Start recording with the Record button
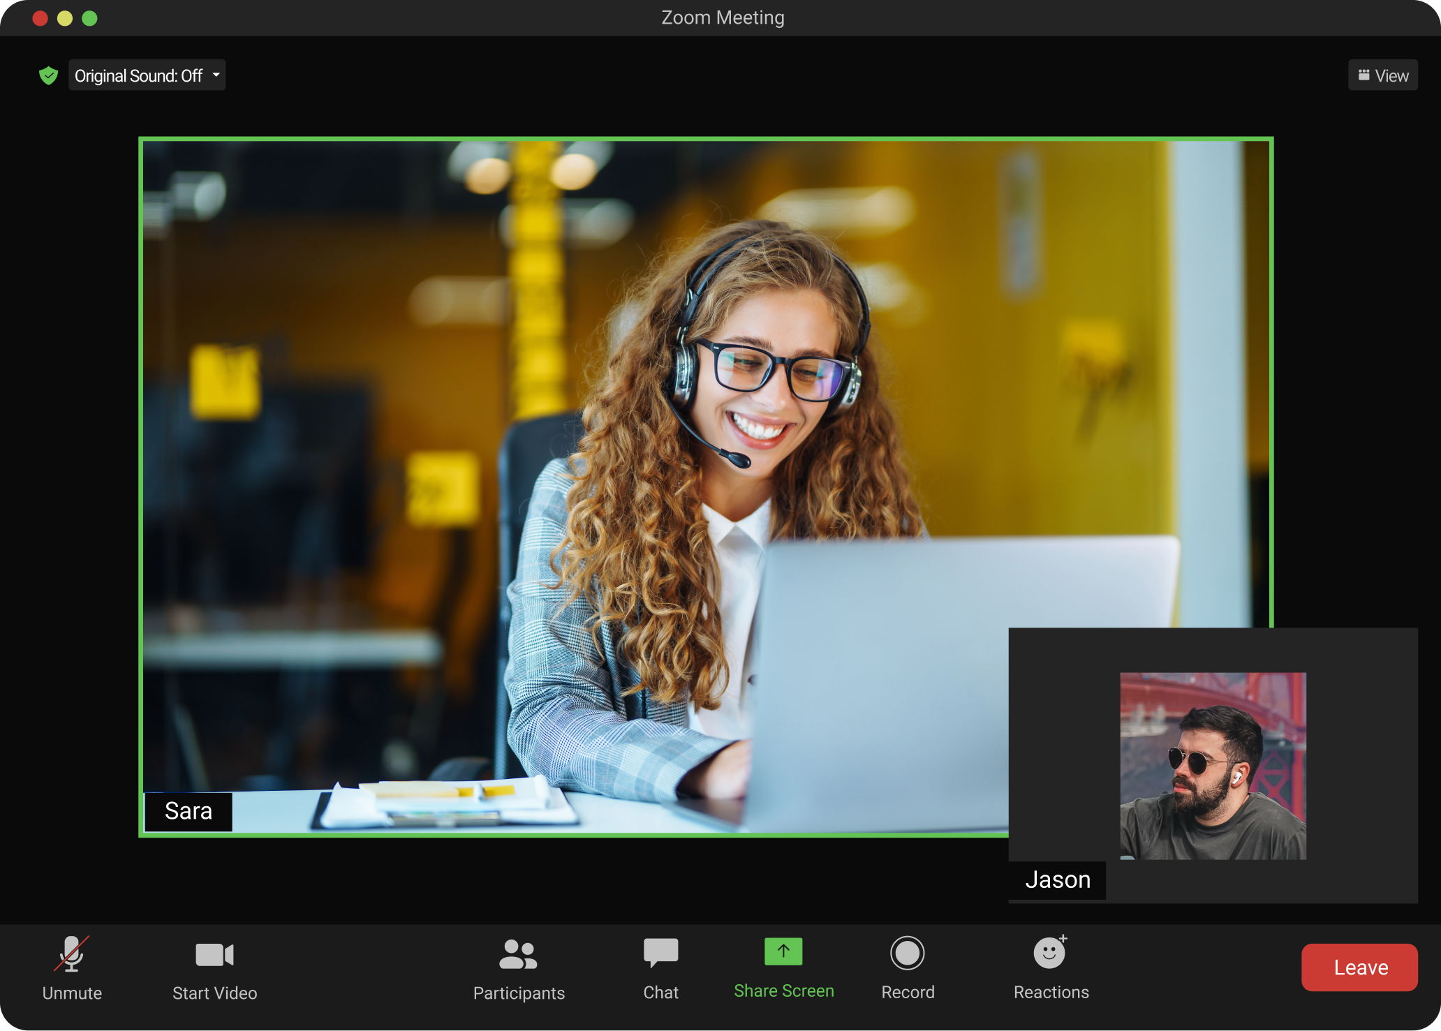 coord(908,970)
